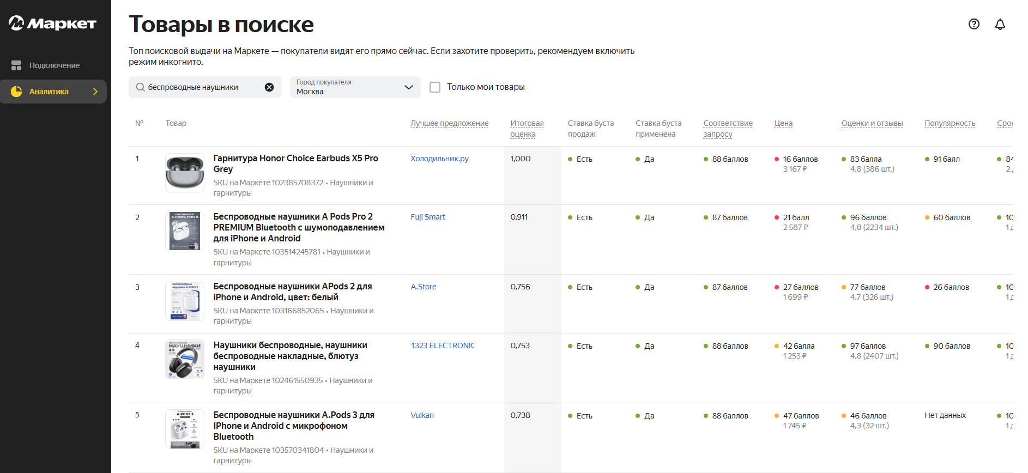Viewport: 1028px width, 473px height.
Task: Enable the Только мои товары checkbox
Action: 435,87
